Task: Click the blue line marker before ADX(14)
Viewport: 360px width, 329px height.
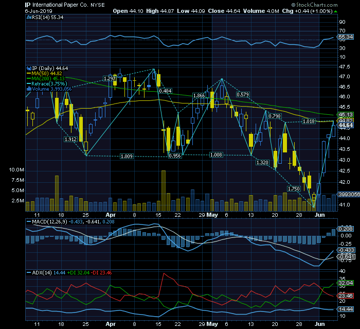Action: (x=29, y=273)
